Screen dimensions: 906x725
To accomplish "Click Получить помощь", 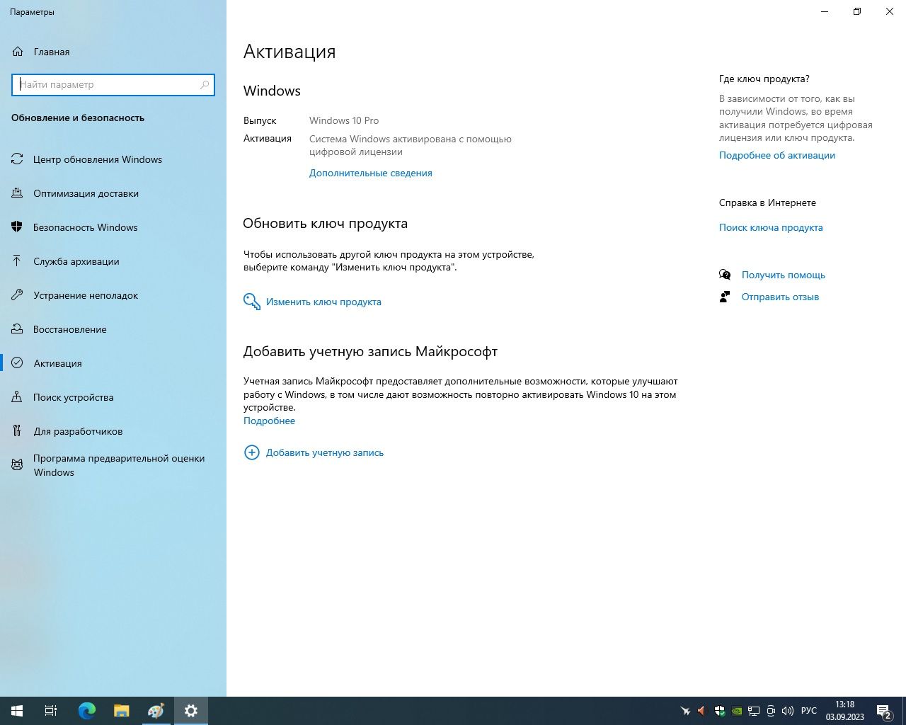I will 783,275.
